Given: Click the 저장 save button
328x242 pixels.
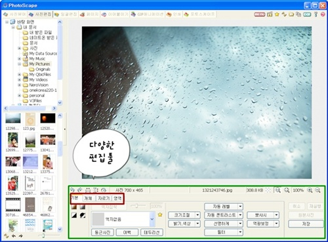Looking at the screenshot, I should tap(306, 224).
